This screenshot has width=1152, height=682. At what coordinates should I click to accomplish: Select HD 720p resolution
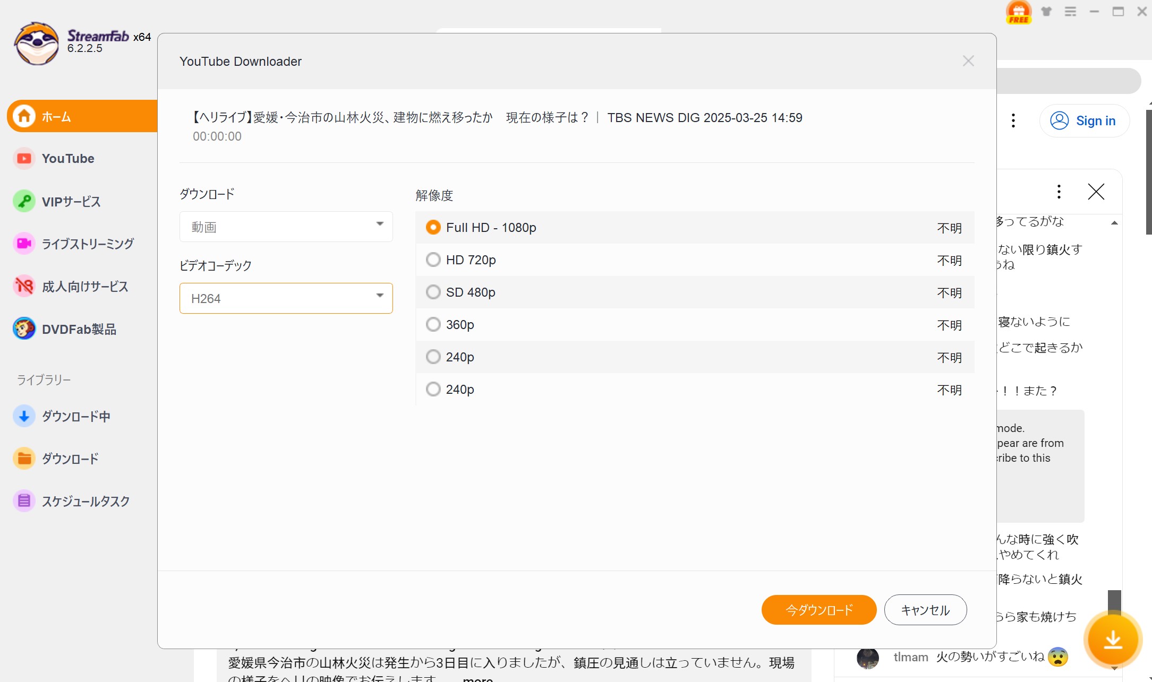pos(695,260)
